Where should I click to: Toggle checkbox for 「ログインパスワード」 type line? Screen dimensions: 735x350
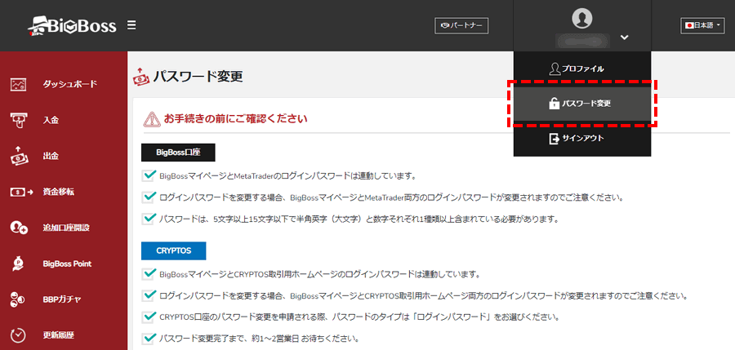[148, 317]
